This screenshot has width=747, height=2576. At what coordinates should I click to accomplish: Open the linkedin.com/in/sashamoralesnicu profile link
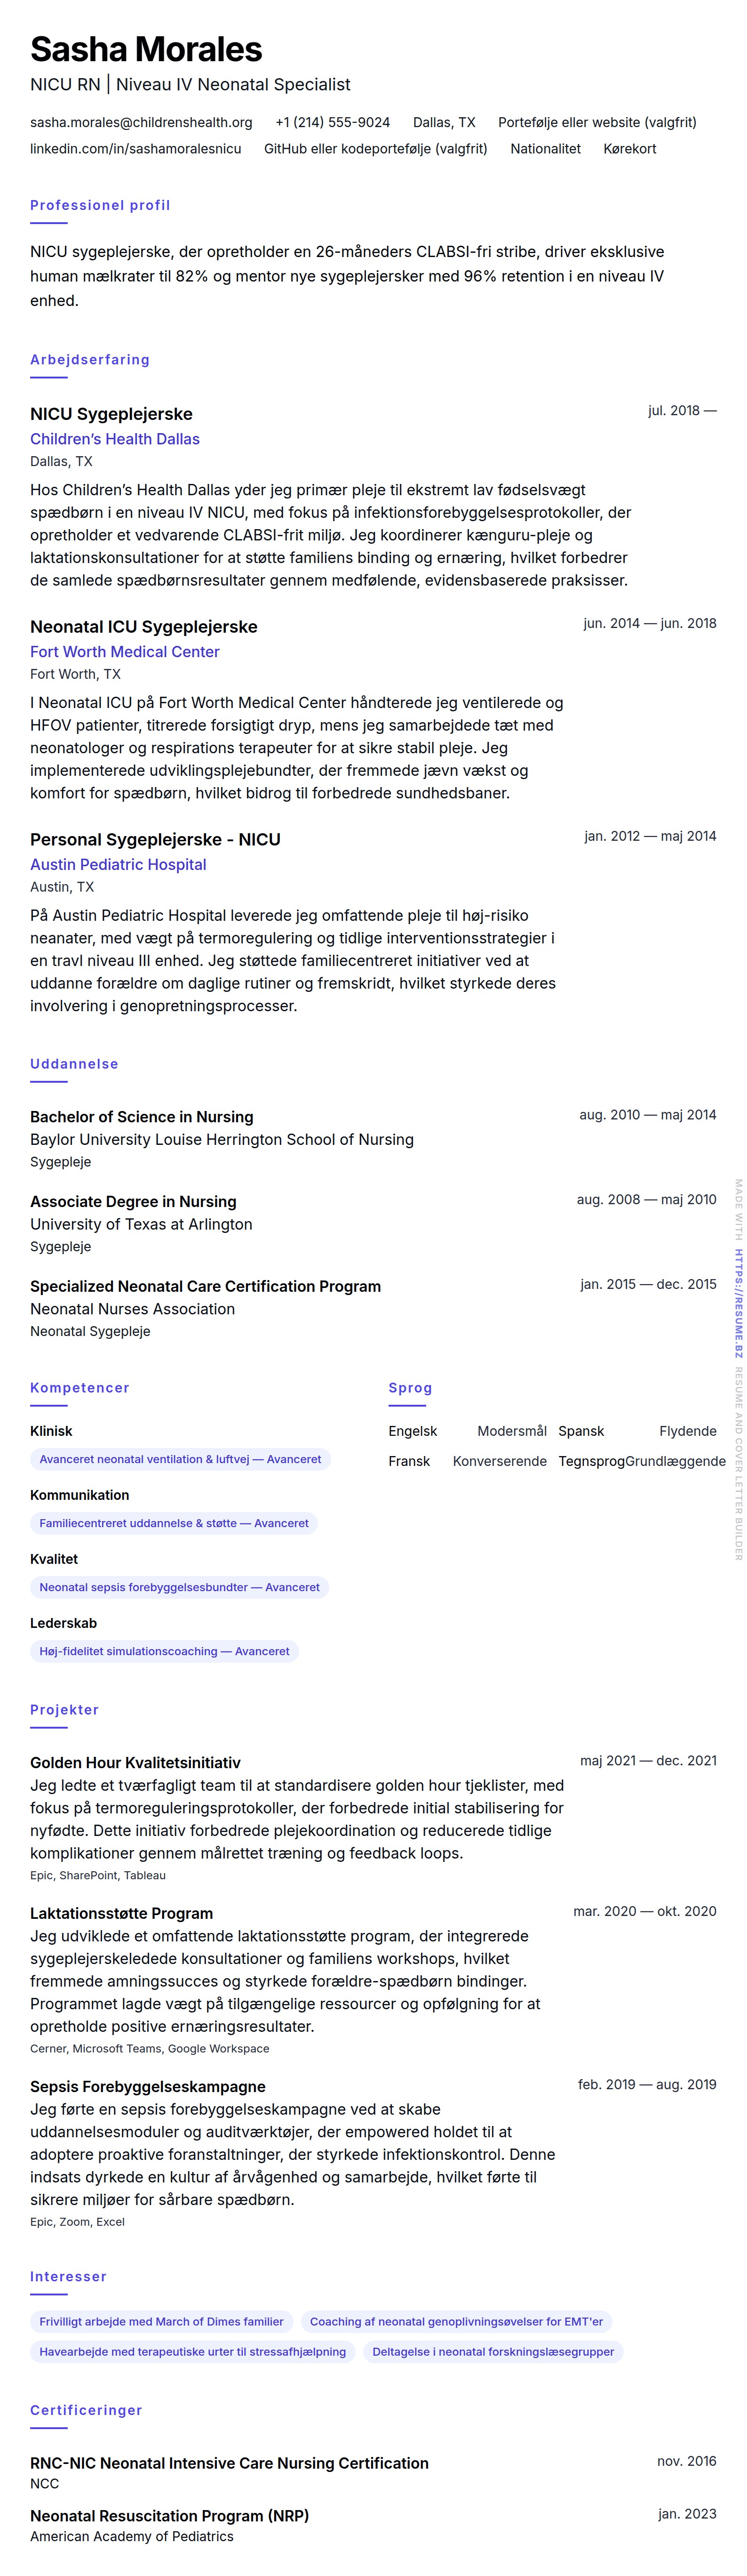tap(135, 148)
